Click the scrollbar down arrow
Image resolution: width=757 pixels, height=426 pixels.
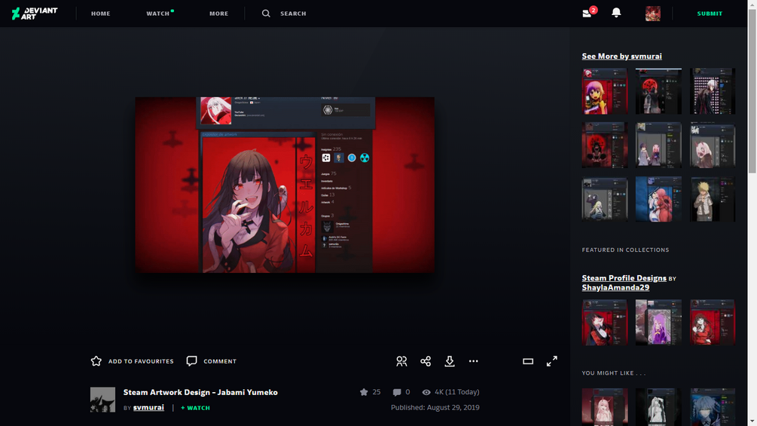[752, 421]
